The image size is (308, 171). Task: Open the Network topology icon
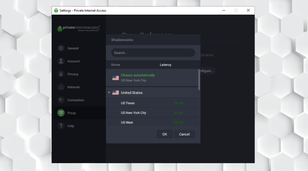(x=61, y=87)
